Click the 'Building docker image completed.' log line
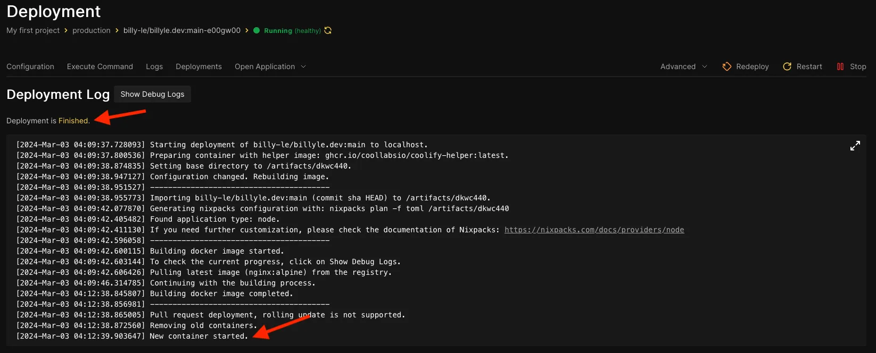 [x=154, y=293]
